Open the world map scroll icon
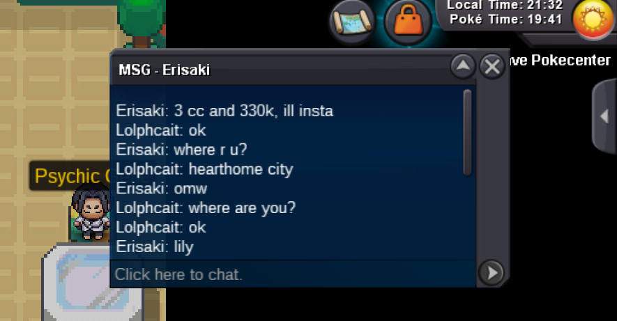The width and height of the screenshot is (617, 321). tap(353, 22)
